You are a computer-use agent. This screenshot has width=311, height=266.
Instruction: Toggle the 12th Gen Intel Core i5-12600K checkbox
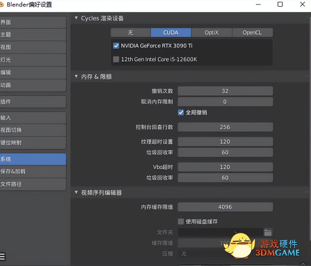(116, 59)
